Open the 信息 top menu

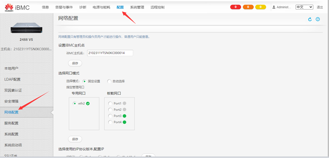point(45,7)
